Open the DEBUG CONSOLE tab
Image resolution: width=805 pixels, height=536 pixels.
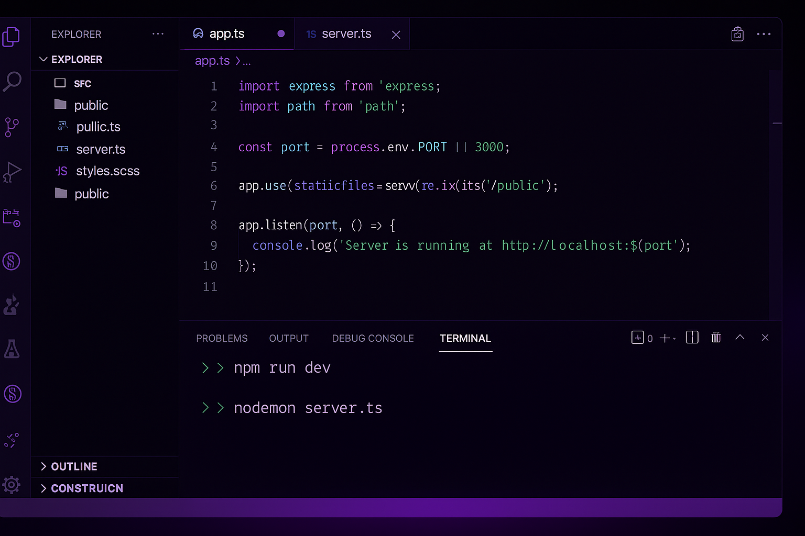[373, 339]
